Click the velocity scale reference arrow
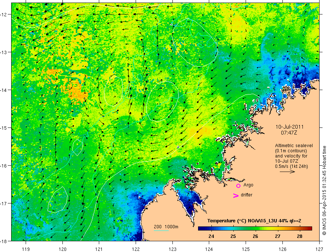The height and width of the screenshot is (252, 327). (287, 172)
